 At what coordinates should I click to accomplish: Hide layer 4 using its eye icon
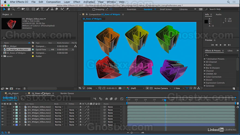(x=2, y=116)
